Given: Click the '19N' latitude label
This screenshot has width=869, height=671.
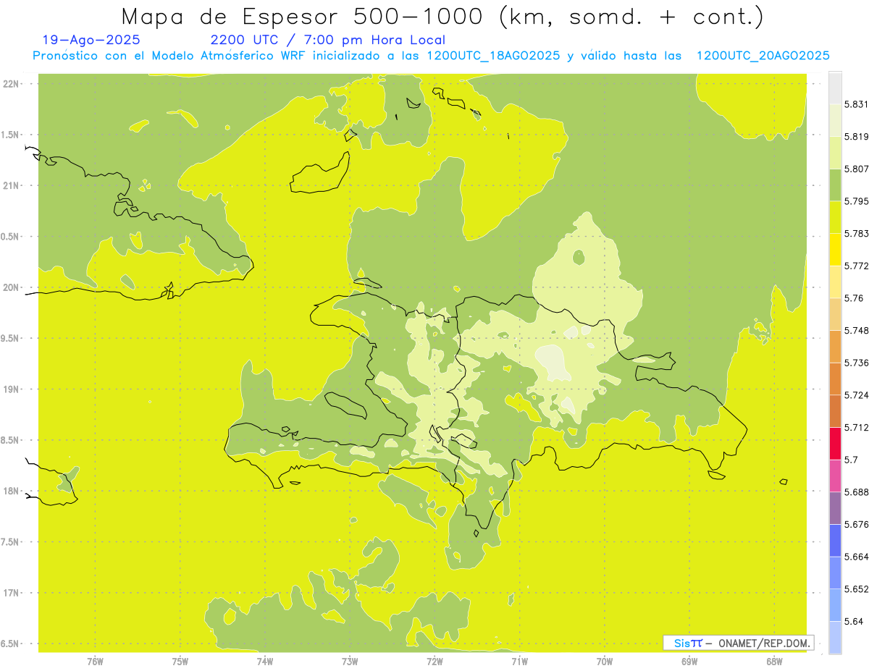Looking at the screenshot, I should [12, 389].
